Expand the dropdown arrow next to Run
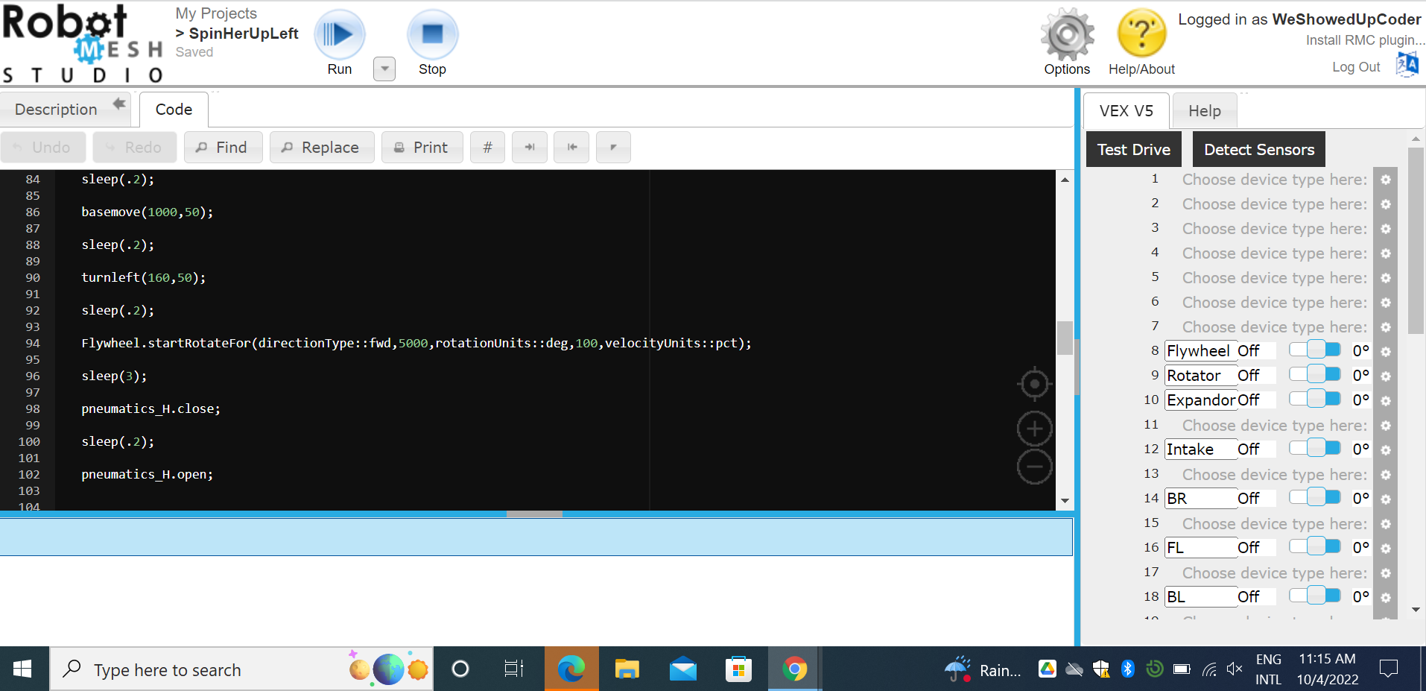Image resolution: width=1426 pixels, height=691 pixels. pos(384,69)
